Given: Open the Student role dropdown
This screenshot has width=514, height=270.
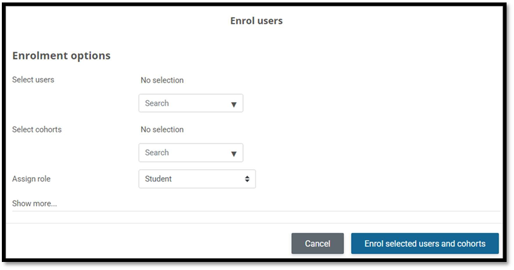Looking at the screenshot, I should 197,179.
